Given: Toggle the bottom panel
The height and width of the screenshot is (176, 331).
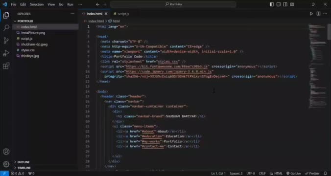Looking at the screenshot, I should coord(279,4).
